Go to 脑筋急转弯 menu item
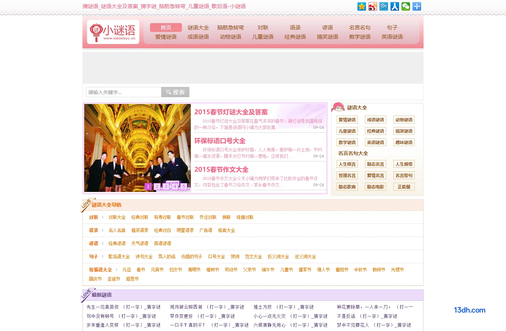The width and height of the screenshot is (506, 331). [x=231, y=27]
